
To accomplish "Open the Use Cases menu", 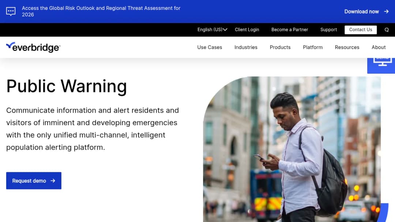I will (x=210, y=47).
